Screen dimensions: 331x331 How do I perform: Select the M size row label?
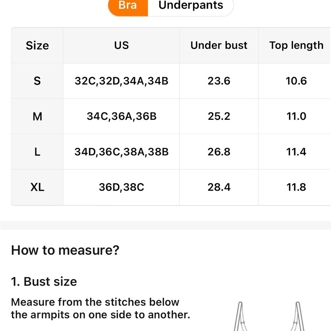[37, 116]
